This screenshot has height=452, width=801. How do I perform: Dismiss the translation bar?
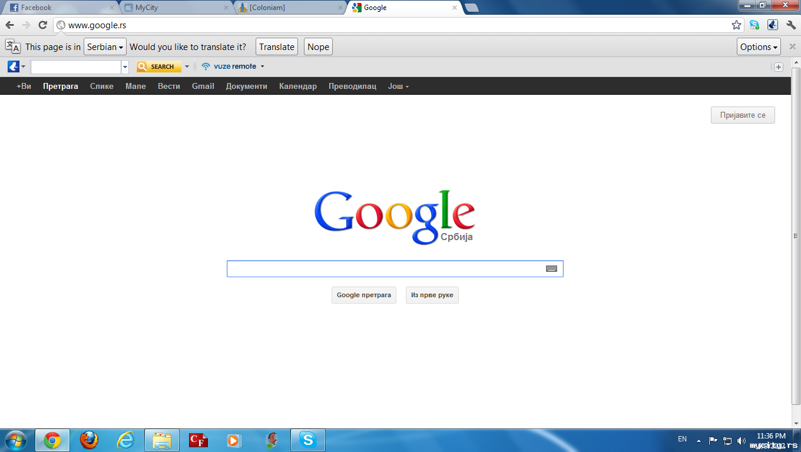pyautogui.click(x=792, y=46)
